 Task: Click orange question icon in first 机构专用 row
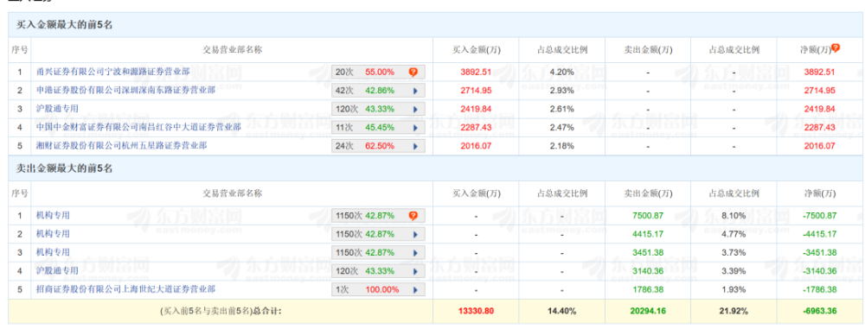[x=413, y=216]
